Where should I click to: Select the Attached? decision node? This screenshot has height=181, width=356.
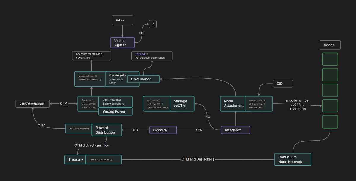pyautogui.click(x=236, y=130)
